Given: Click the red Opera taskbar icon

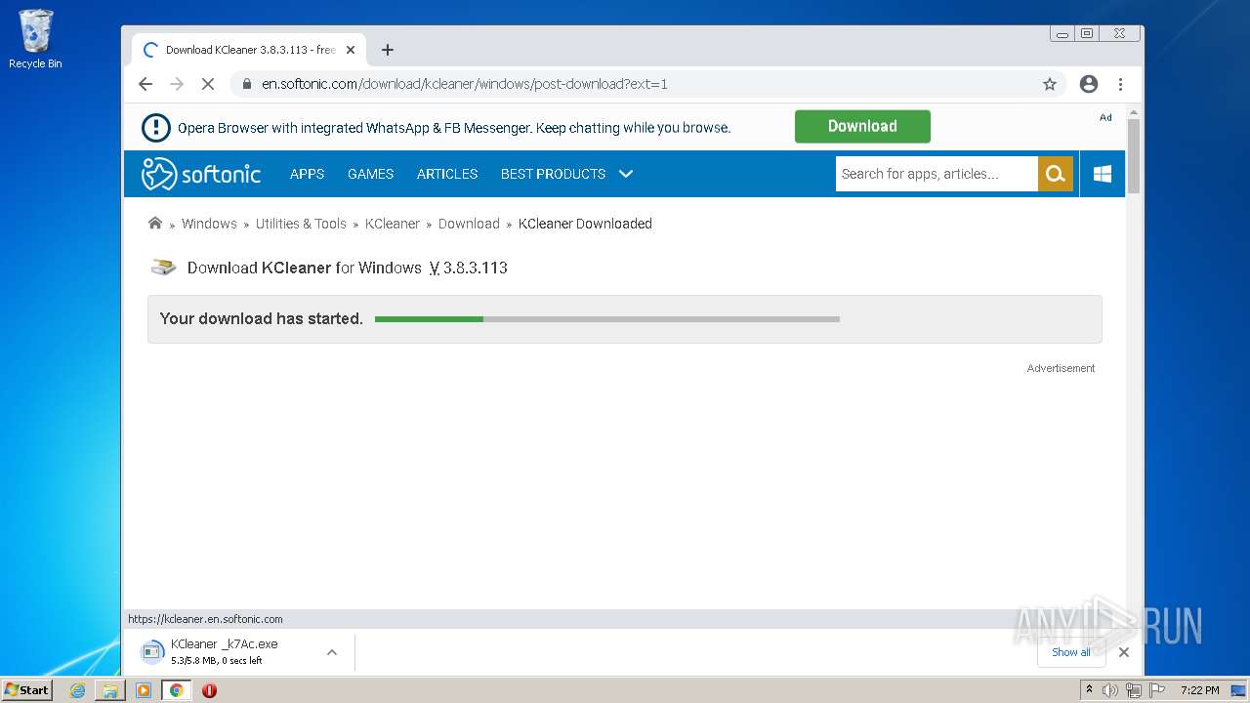Looking at the screenshot, I should click(x=209, y=690).
